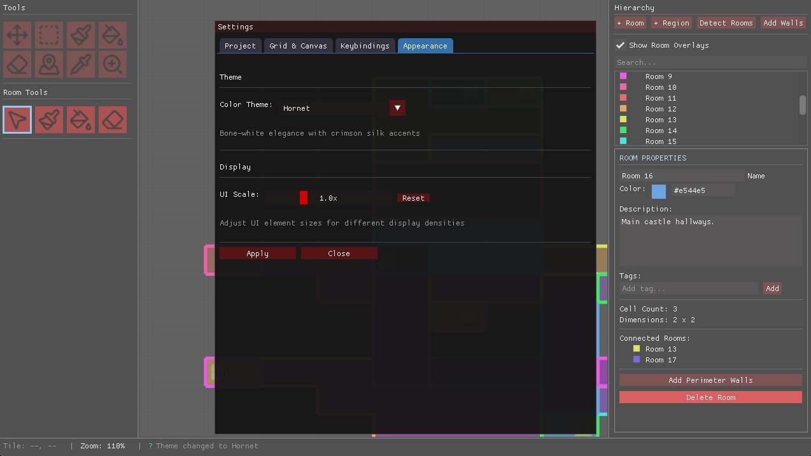The height and width of the screenshot is (456, 811).
Task: Select the paint brush tool in Tools
Action: pyautogui.click(x=81, y=35)
